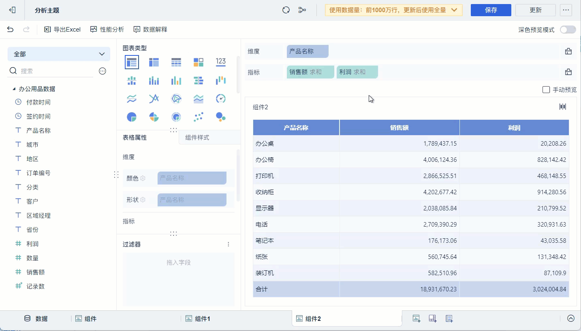Click the 保存 button
581x331 pixels.
(x=491, y=10)
